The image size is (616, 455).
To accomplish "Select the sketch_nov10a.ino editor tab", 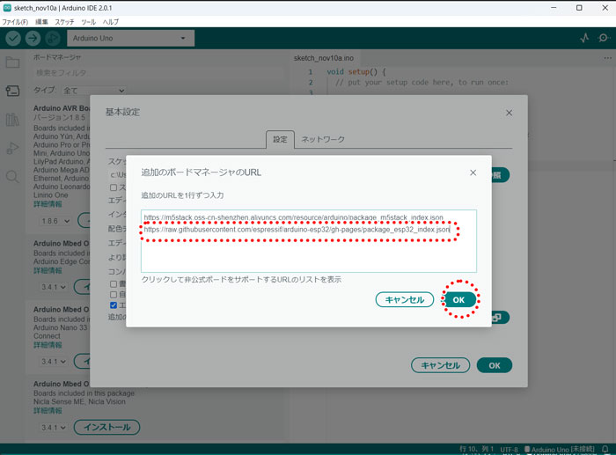I will tap(324, 58).
